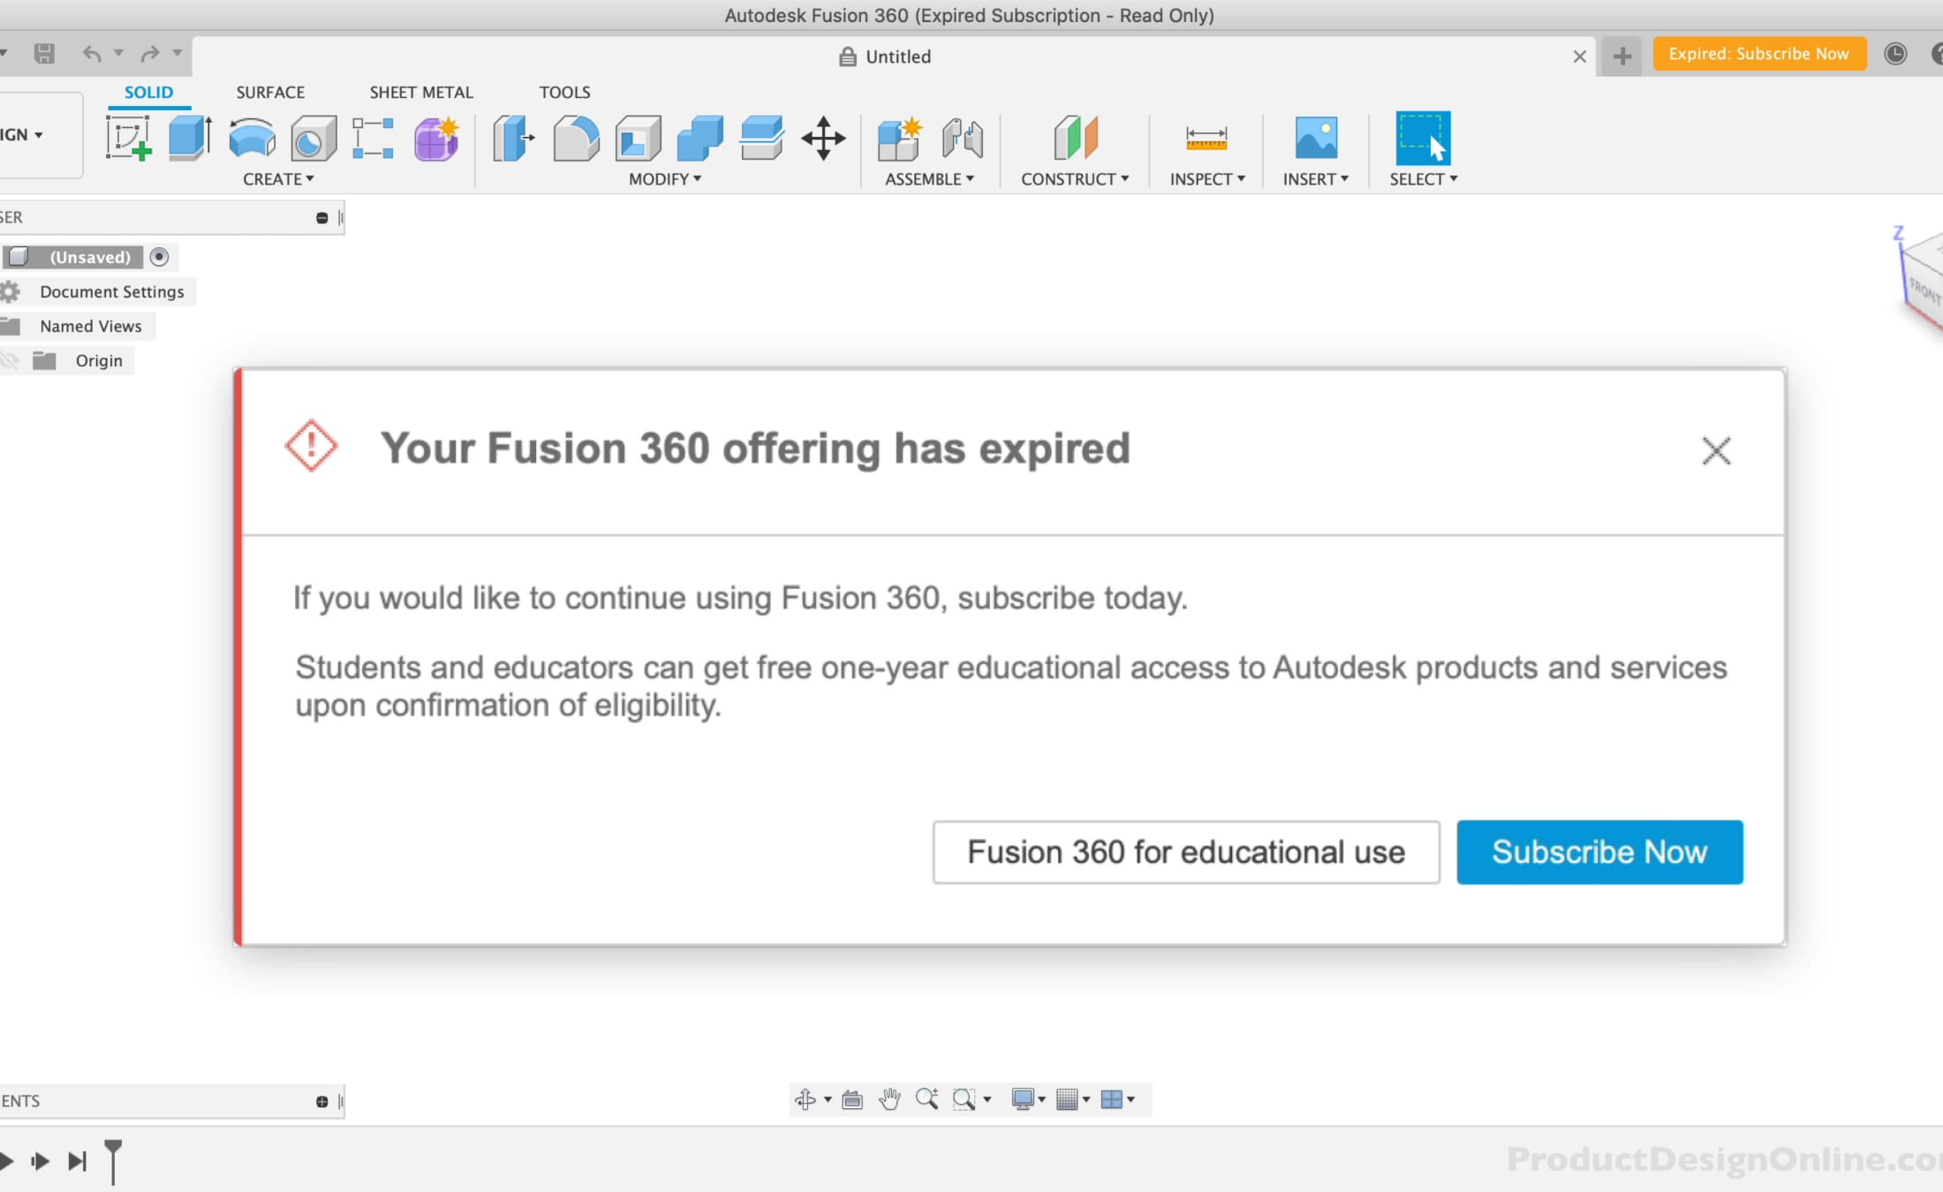Select the Offset Face tool
The width and height of the screenshot is (1943, 1192).
pos(761,139)
